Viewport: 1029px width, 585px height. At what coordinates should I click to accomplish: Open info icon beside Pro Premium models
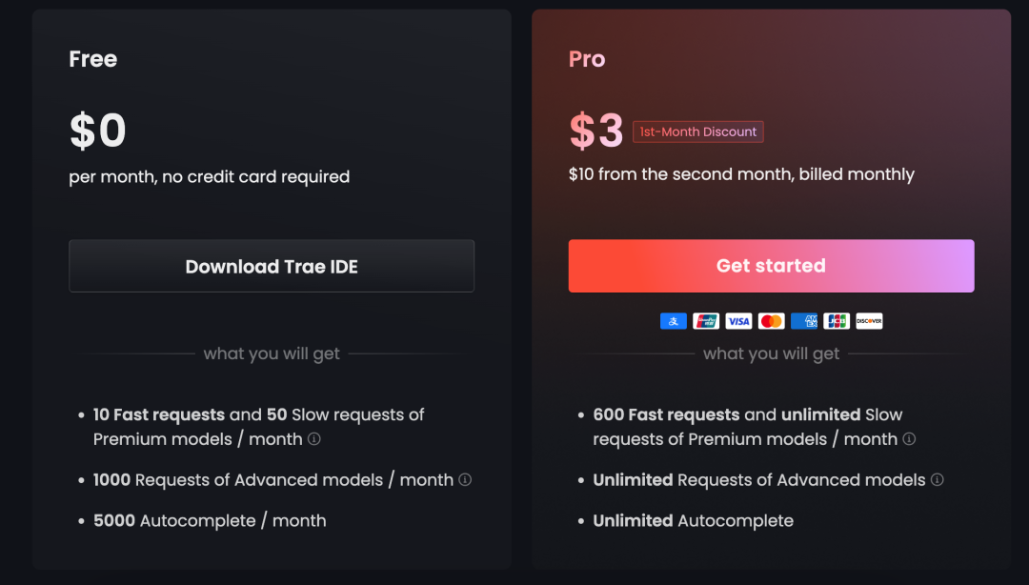click(909, 439)
